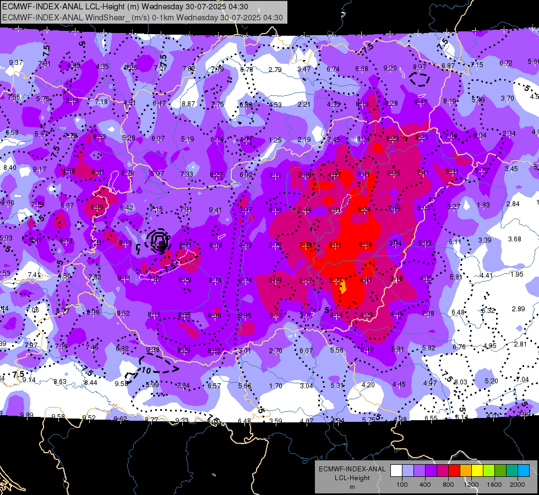Click the wind shear value 2.84
Image resolution: width=539 pixels, height=495 pixels.
point(513,204)
